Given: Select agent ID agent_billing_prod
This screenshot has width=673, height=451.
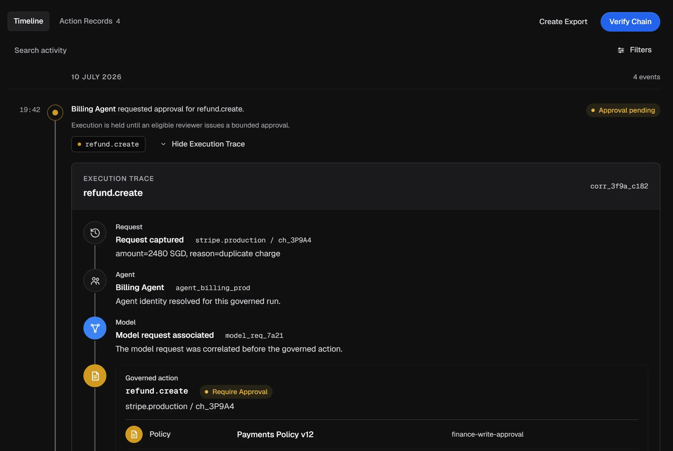Looking at the screenshot, I should coord(213,288).
